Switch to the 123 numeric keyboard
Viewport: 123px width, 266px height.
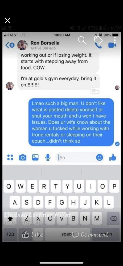[x=10, y=234]
